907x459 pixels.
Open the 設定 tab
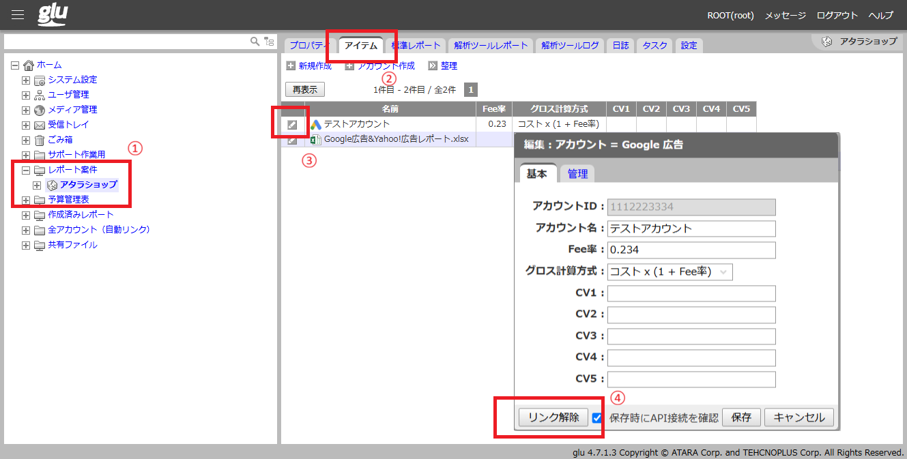click(689, 46)
